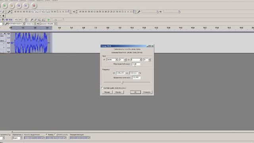The image size is (254, 143).
Task: Click the to-frequency input field
Action: coord(134,73)
